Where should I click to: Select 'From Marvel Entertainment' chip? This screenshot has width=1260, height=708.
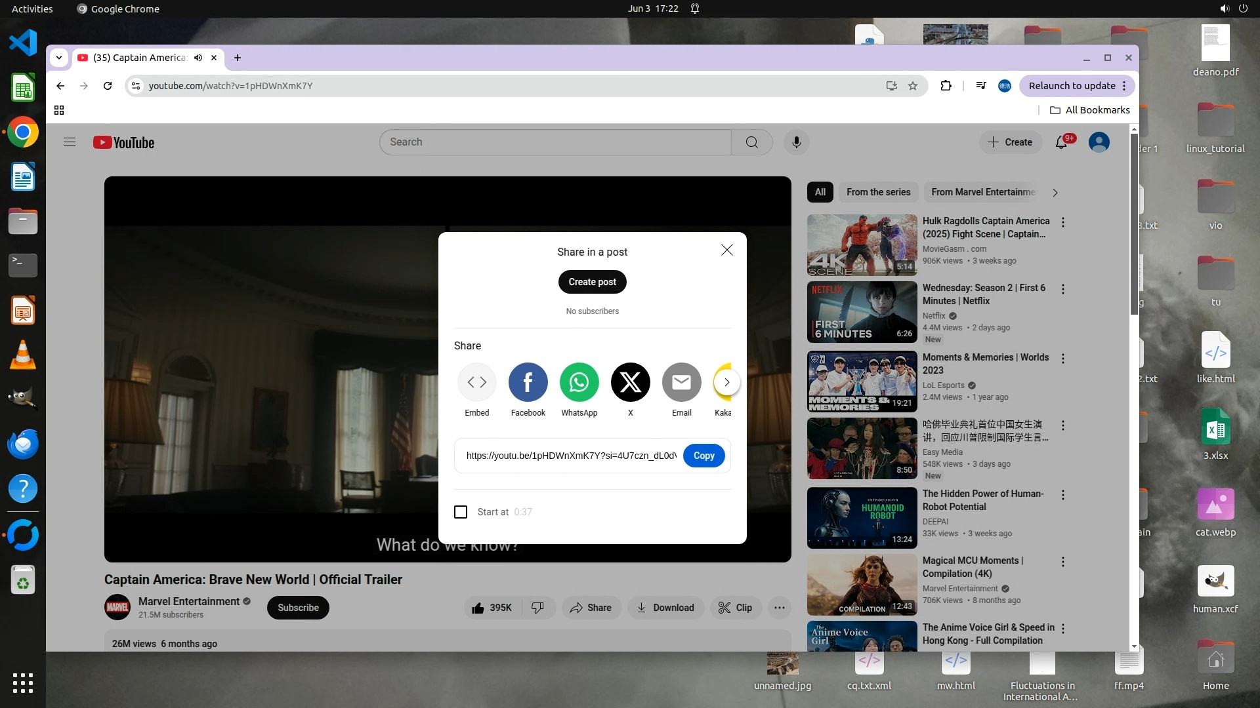(x=982, y=192)
